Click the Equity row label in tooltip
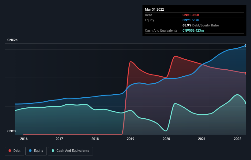 (x=149, y=20)
